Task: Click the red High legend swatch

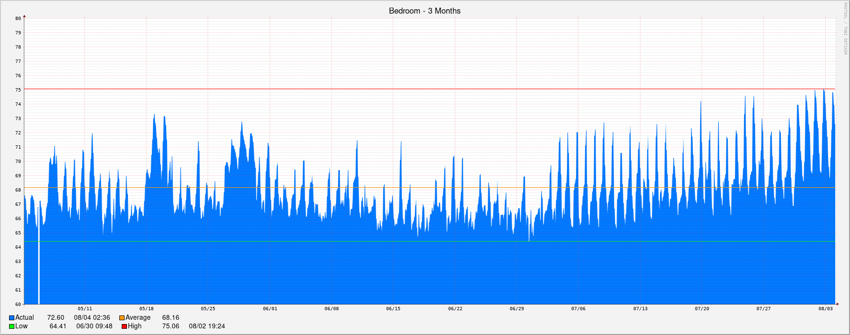Action: click(x=124, y=326)
